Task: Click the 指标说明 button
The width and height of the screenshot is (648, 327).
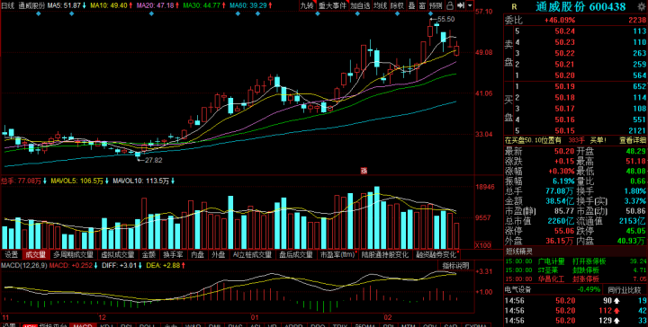Action: tap(455, 265)
